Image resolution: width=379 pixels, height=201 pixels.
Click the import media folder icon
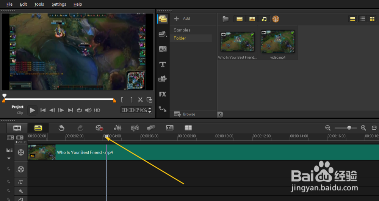click(x=226, y=19)
